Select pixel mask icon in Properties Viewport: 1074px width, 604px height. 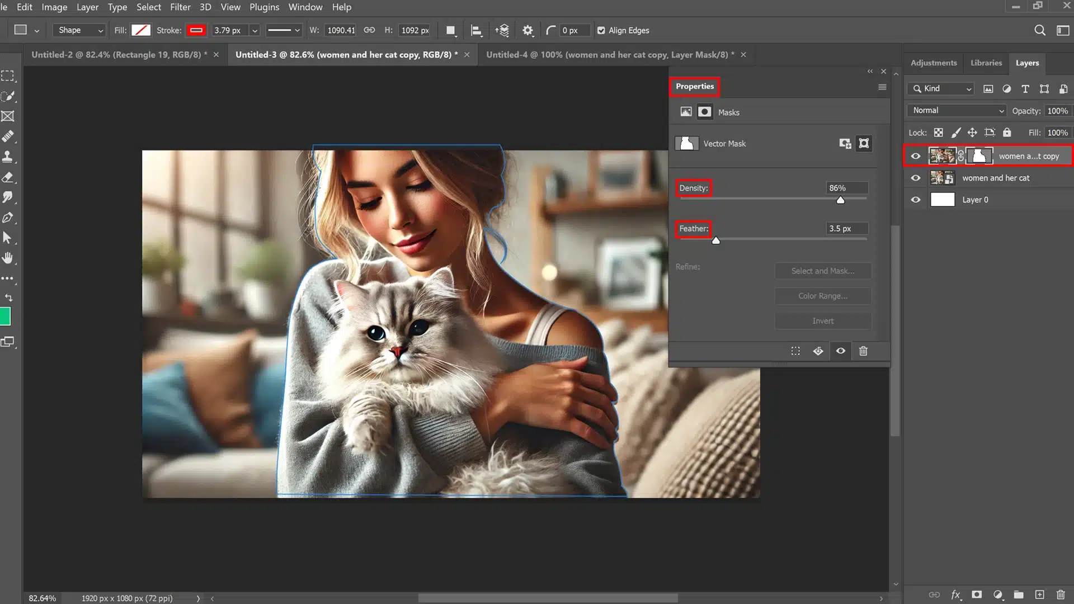coord(686,112)
